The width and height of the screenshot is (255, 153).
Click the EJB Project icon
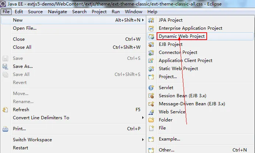click(151, 44)
